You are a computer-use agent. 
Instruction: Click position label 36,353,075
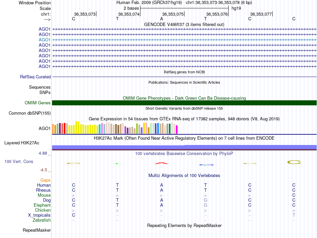[x=173, y=14]
